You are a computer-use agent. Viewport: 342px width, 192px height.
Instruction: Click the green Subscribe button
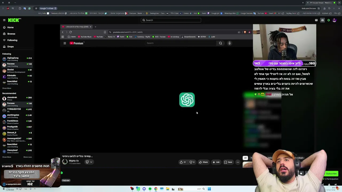tap(331, 174)
